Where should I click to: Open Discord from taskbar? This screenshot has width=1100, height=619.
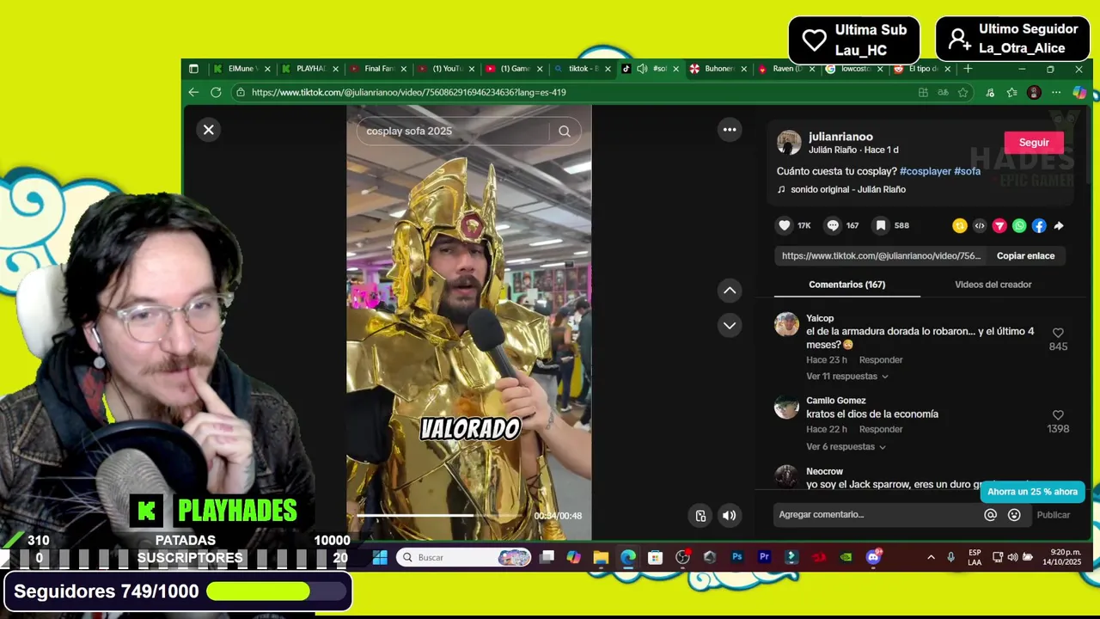873,557
